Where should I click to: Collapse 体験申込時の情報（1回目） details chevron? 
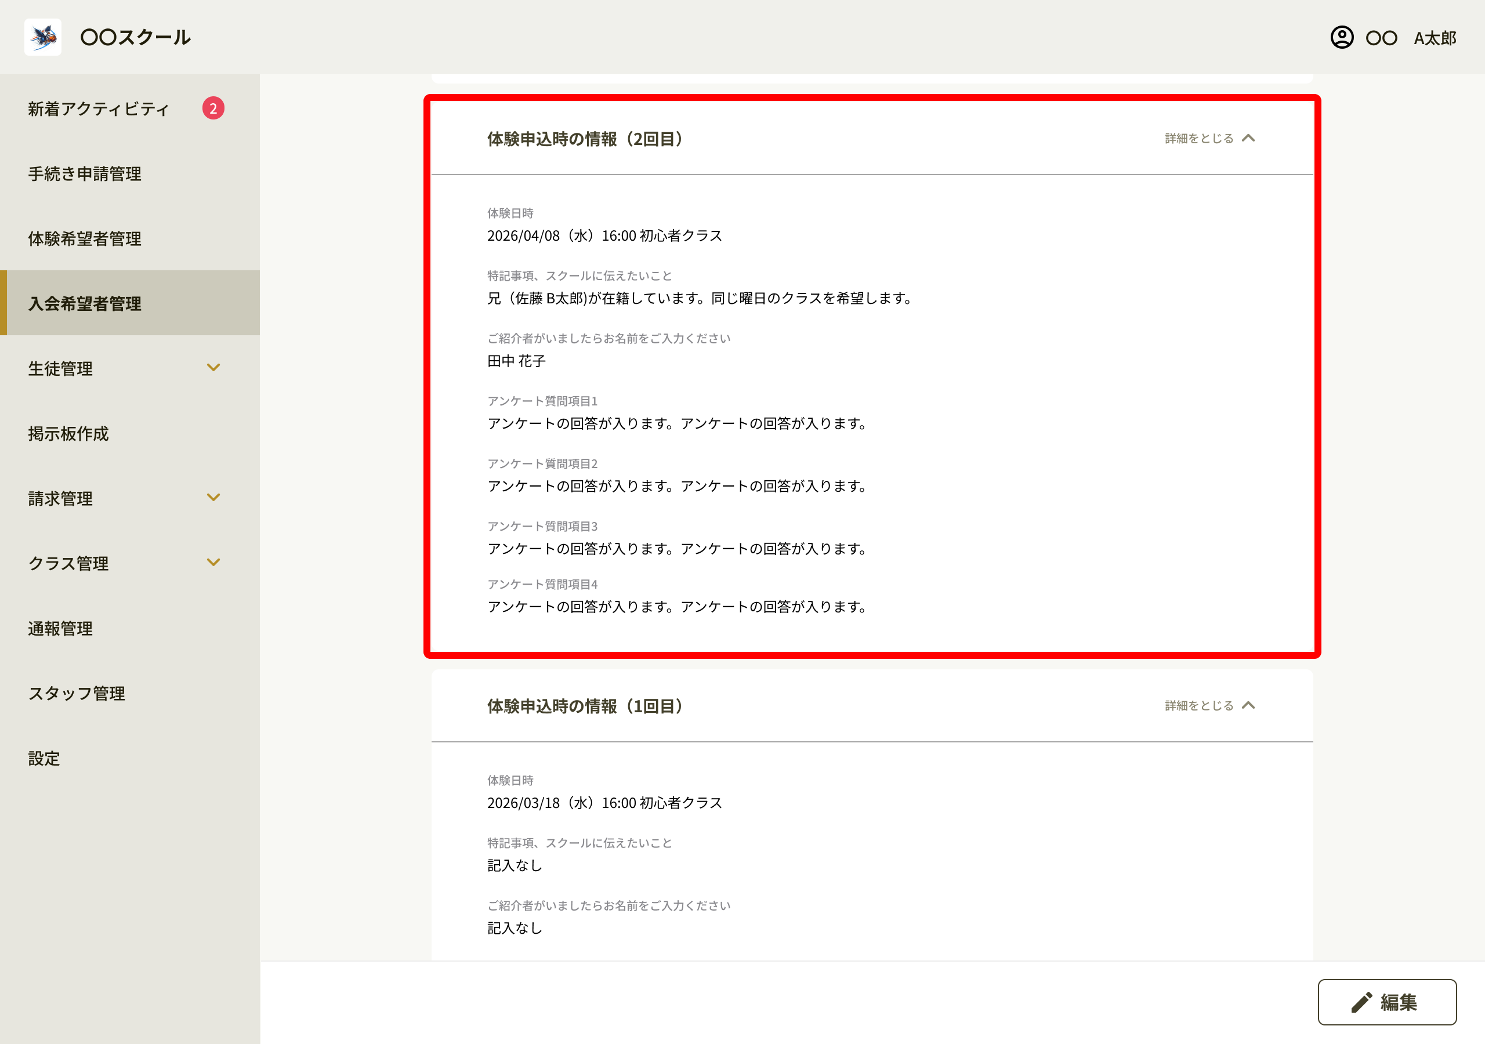point(1248,706)
